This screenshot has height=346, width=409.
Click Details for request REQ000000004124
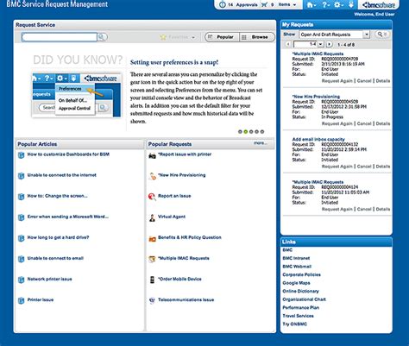point(383,210)
